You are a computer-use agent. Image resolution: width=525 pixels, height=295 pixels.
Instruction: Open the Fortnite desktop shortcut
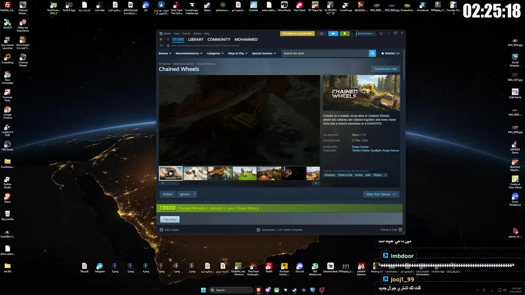point(253,7)
